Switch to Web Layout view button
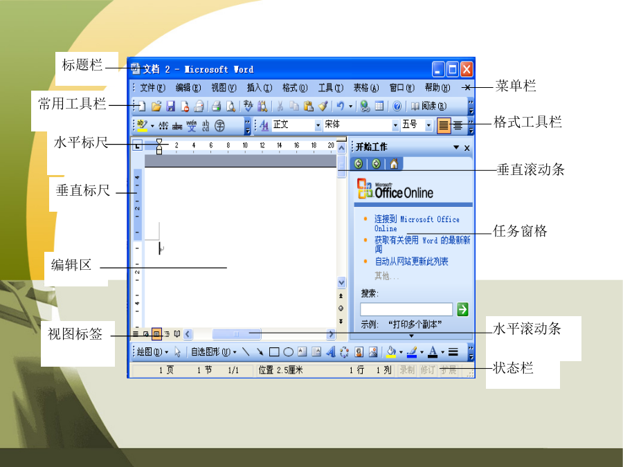Viewport: 623px width, 467px height. click(x=146, y=334)
